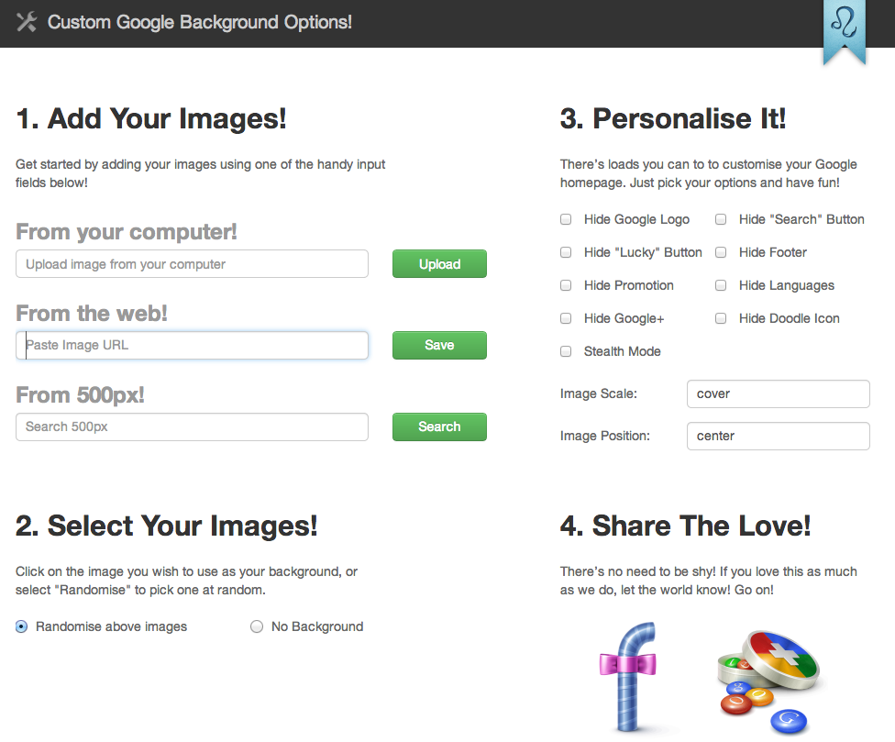The image size is (895, 742).
Task: Check the Hide Languages box
Action: (721, 285)
